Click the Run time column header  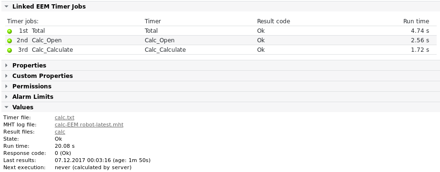(416, 21)
